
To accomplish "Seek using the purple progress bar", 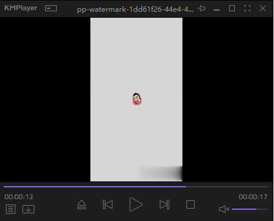I will click(136, 187).
